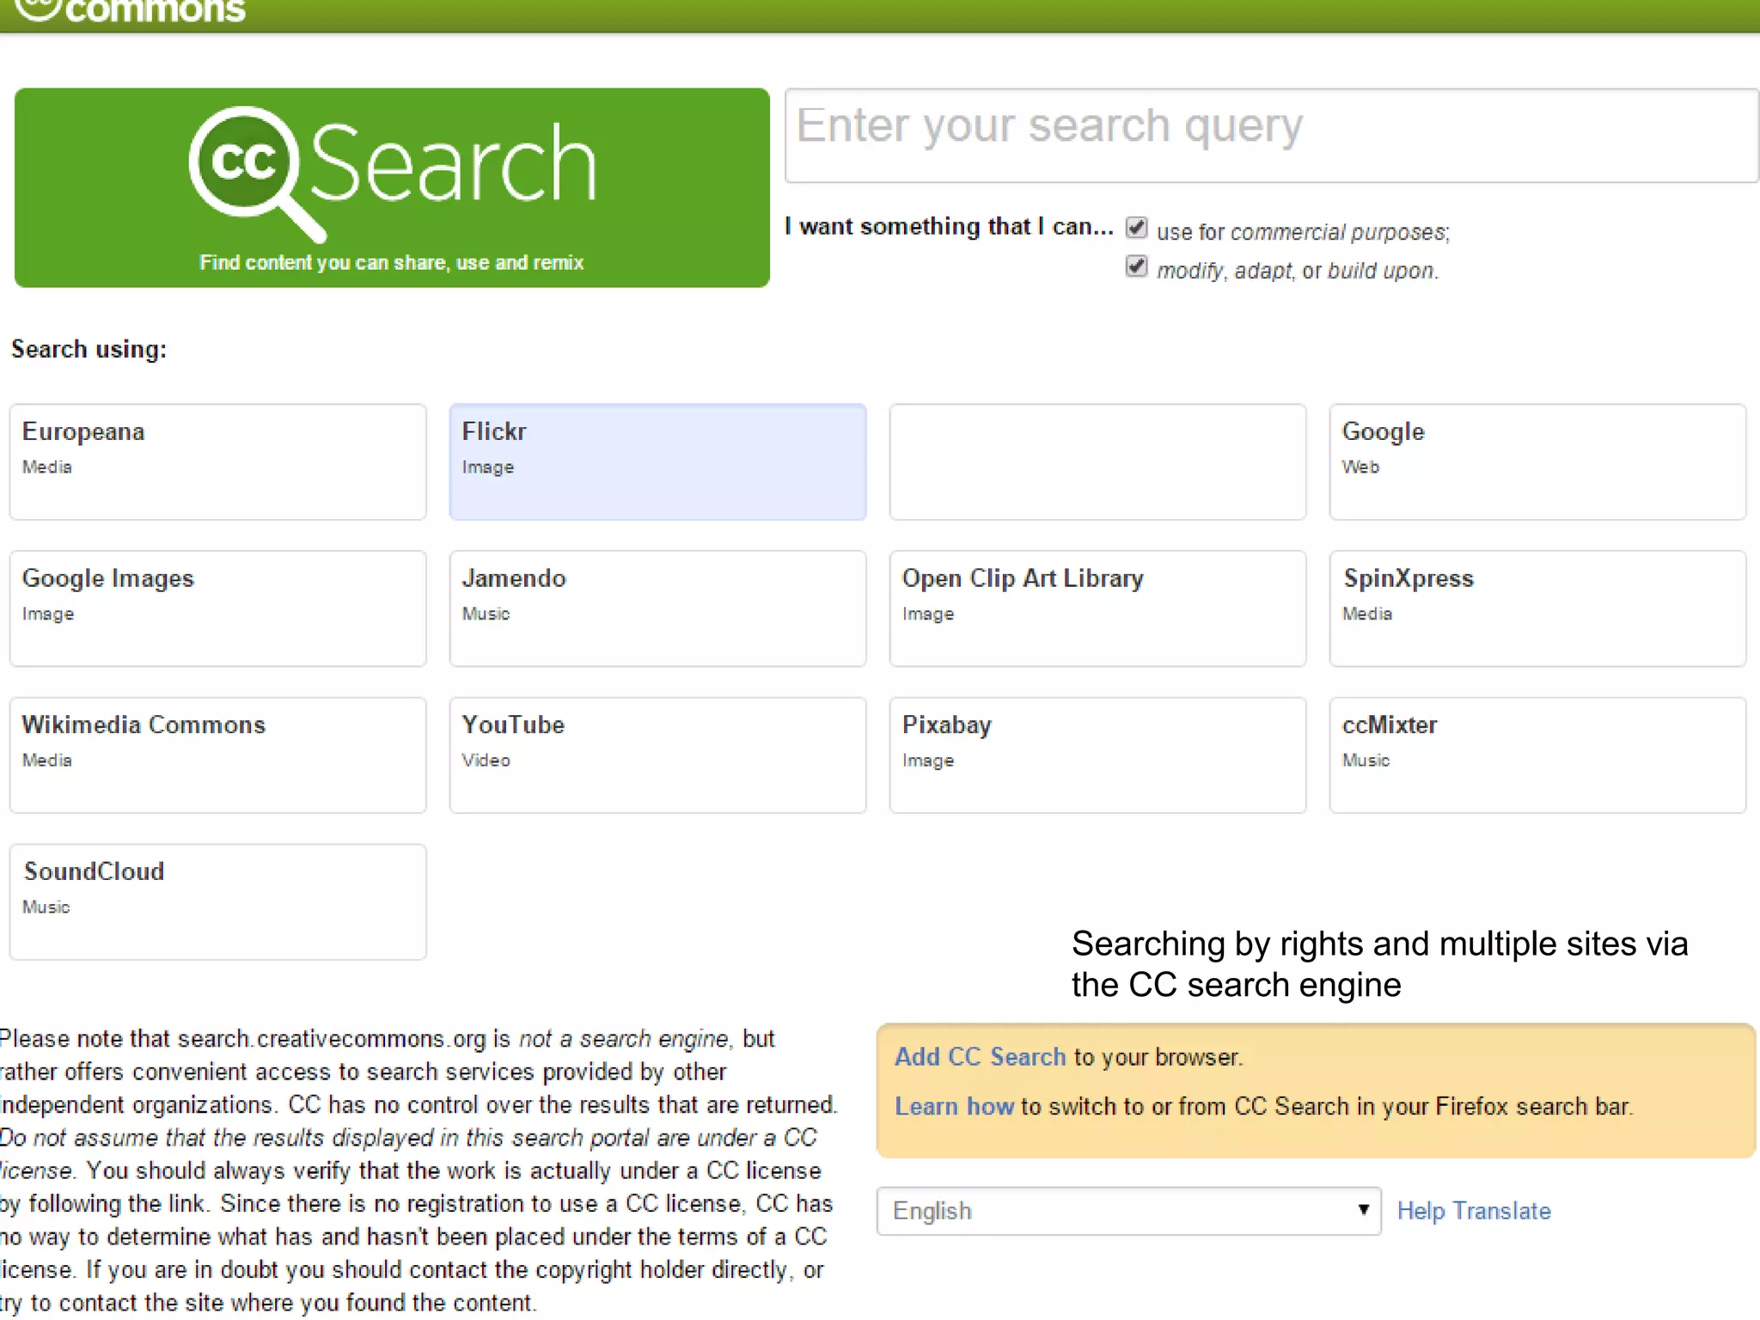This screenshot has height=1320, width=1760.
Task: Select Pixabay image source
Action: pyautogui.click(x=1097, y=755)
